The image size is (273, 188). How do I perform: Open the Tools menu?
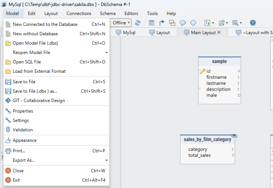point(152,14)
